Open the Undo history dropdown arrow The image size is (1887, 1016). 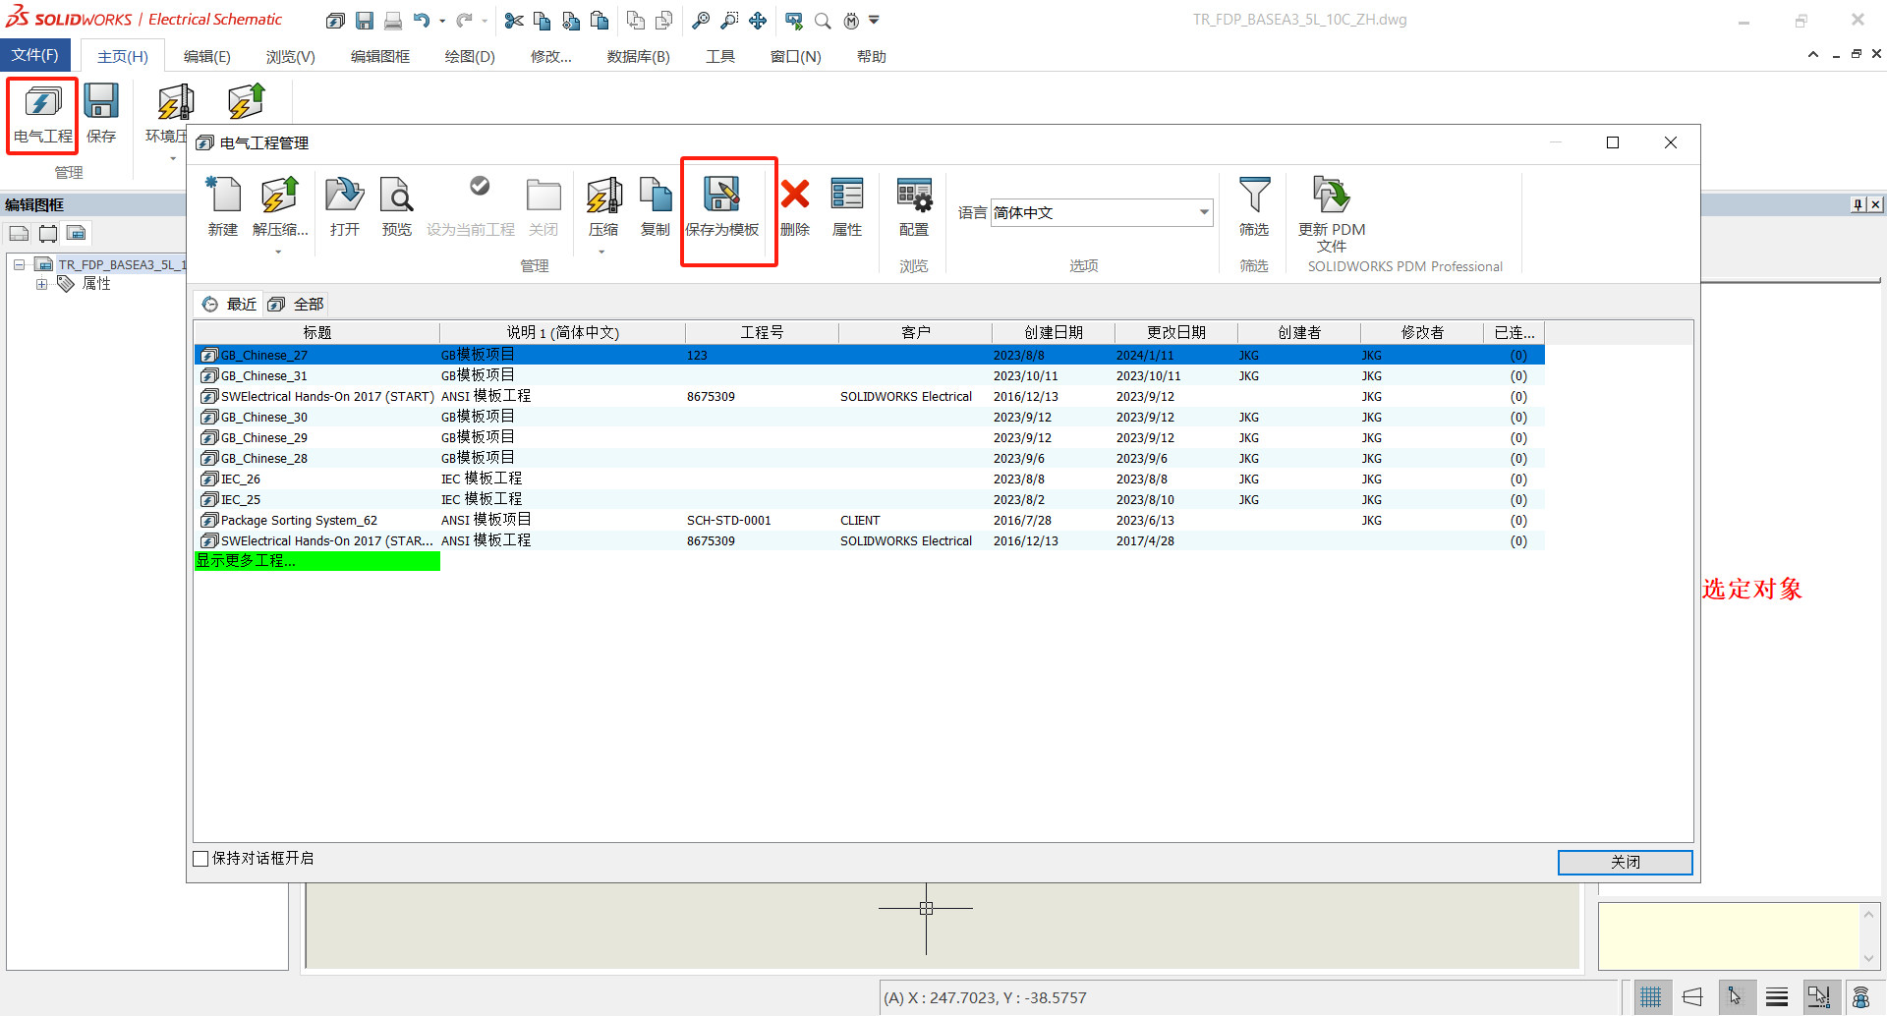[442, 21]
